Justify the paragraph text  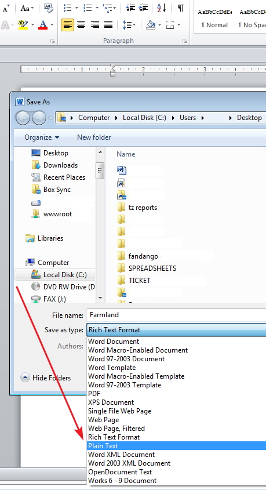point(108,25)
